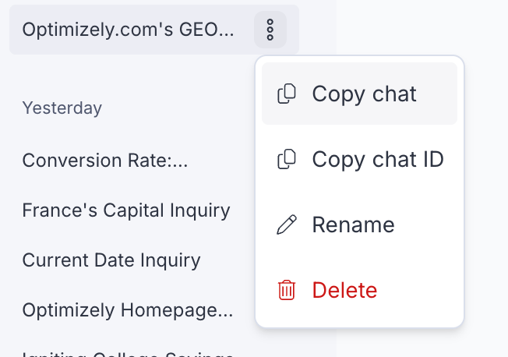Click the Yesterday section header

click(x=62, y=108)
